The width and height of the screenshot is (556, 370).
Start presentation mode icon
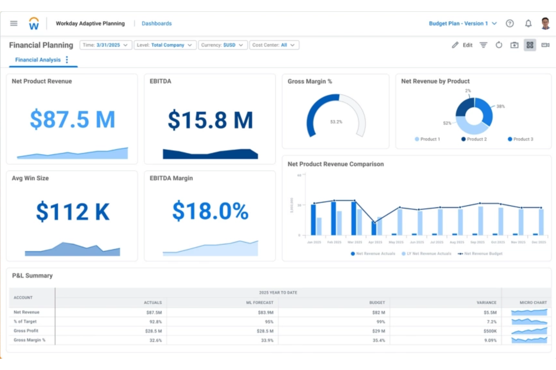coord(545,45)
